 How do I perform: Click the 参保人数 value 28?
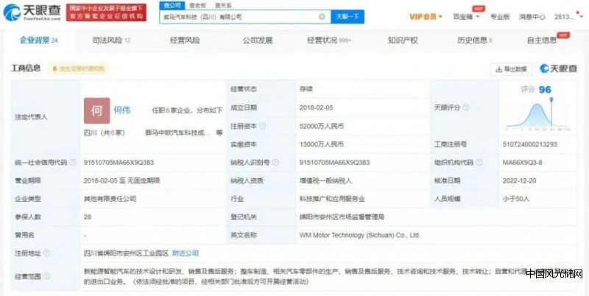(88, 216)
